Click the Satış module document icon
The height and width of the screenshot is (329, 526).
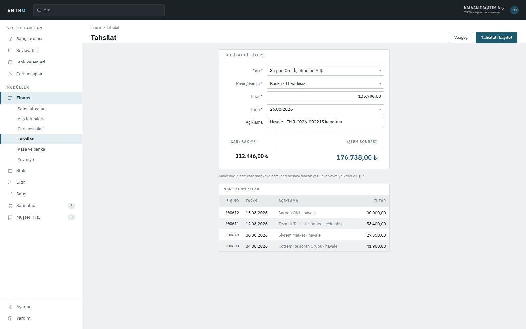click(x=10, y=194)
